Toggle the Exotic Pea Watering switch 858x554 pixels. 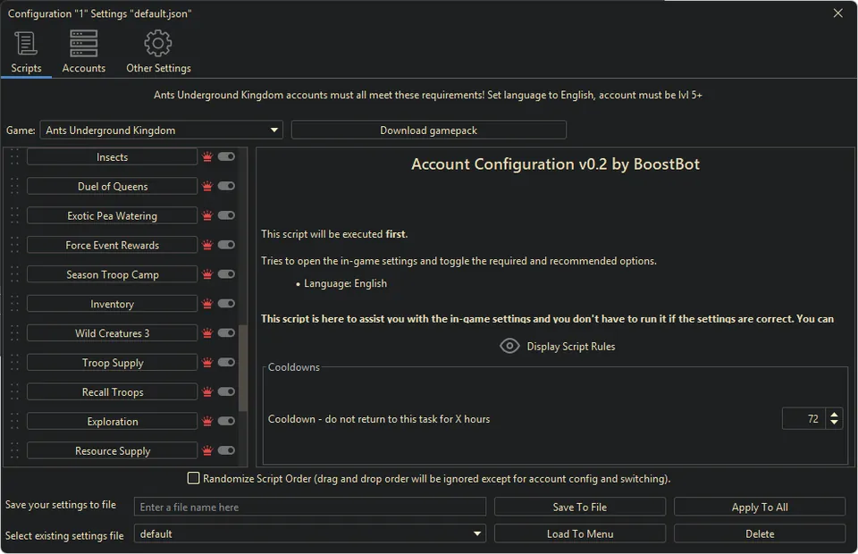pyautogui.click(x=226, y=215)
